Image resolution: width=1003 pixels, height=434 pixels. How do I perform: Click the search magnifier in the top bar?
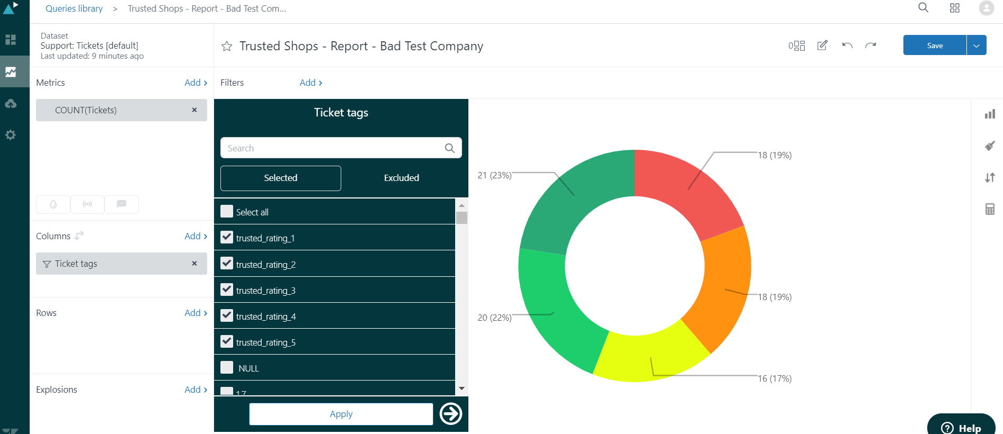pyautogui.click(x=923, y=7)
